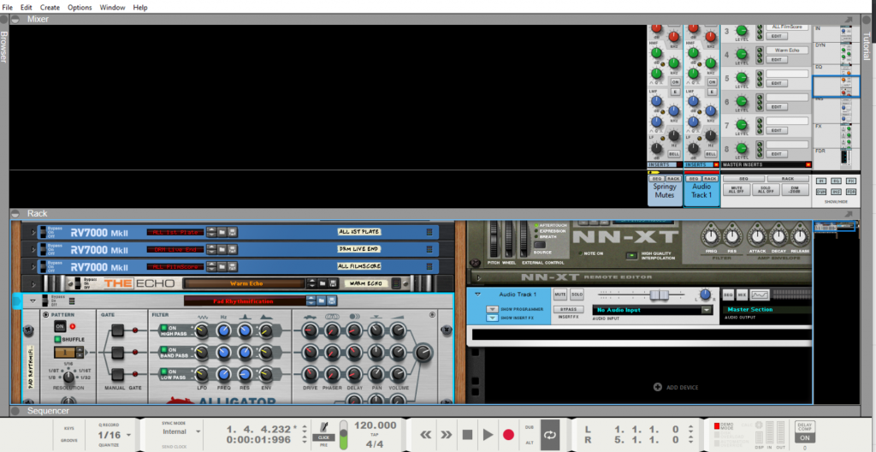876x452 pixels.
Task: Toggle Delay Comp ON button
Action: [804, 438]
